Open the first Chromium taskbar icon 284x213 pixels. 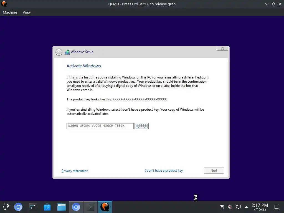coord(18,207)
